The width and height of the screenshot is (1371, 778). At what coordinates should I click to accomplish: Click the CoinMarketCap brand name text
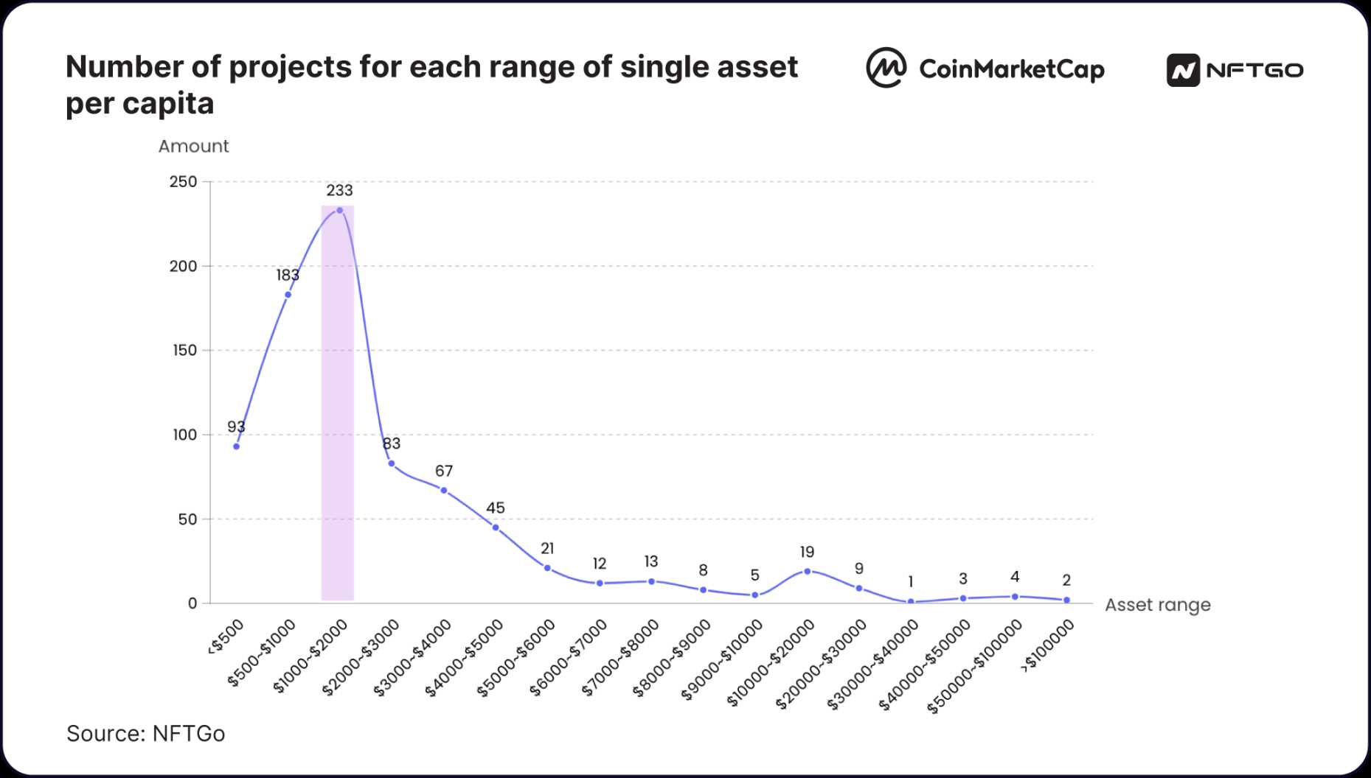(x=1011, y=69)
